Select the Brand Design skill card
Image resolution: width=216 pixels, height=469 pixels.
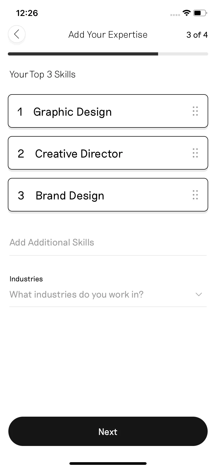pos(108,195)
